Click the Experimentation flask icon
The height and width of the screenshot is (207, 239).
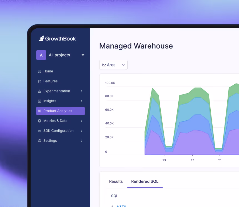tap(39, 91)
